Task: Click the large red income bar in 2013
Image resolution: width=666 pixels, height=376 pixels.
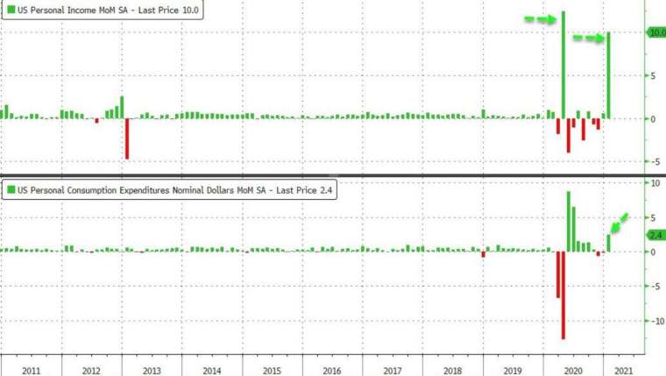Action: click(x=127, y=139)
